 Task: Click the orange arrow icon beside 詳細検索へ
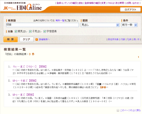pos(37,40)
